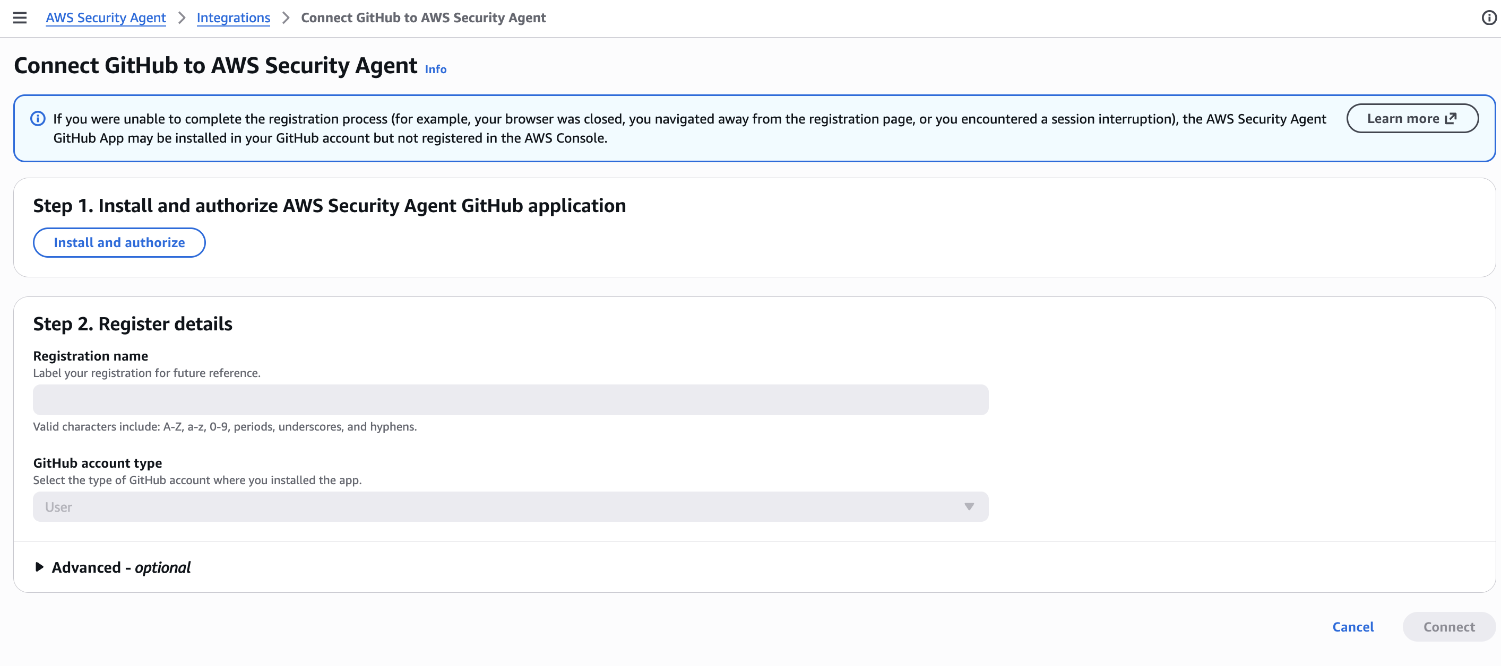The width and height of the screenshot is (1501, 666).
Task: Open the Integrations breadcrumb page
Action: click(233, 18)
